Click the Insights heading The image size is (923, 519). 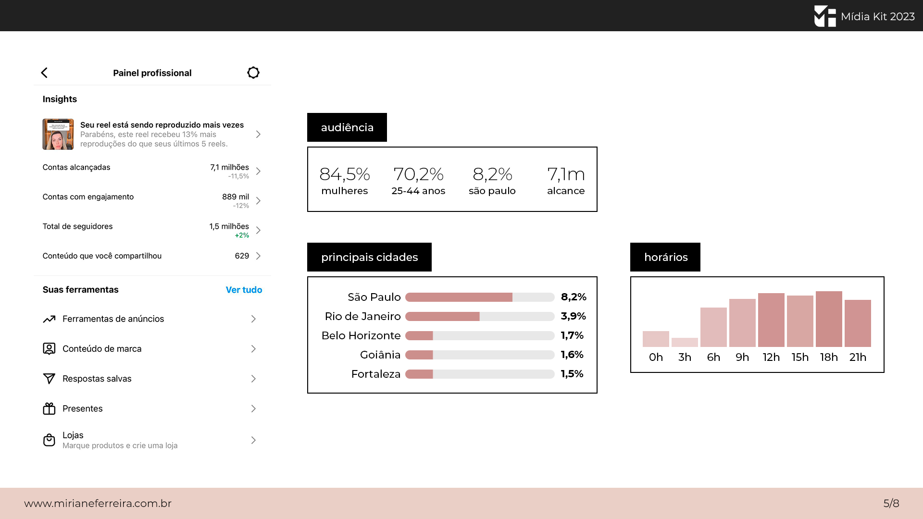click(60, 99)
